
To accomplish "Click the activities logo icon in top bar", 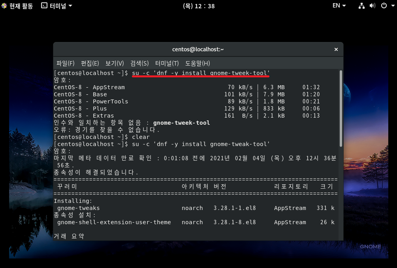I will tap(4, 6).
